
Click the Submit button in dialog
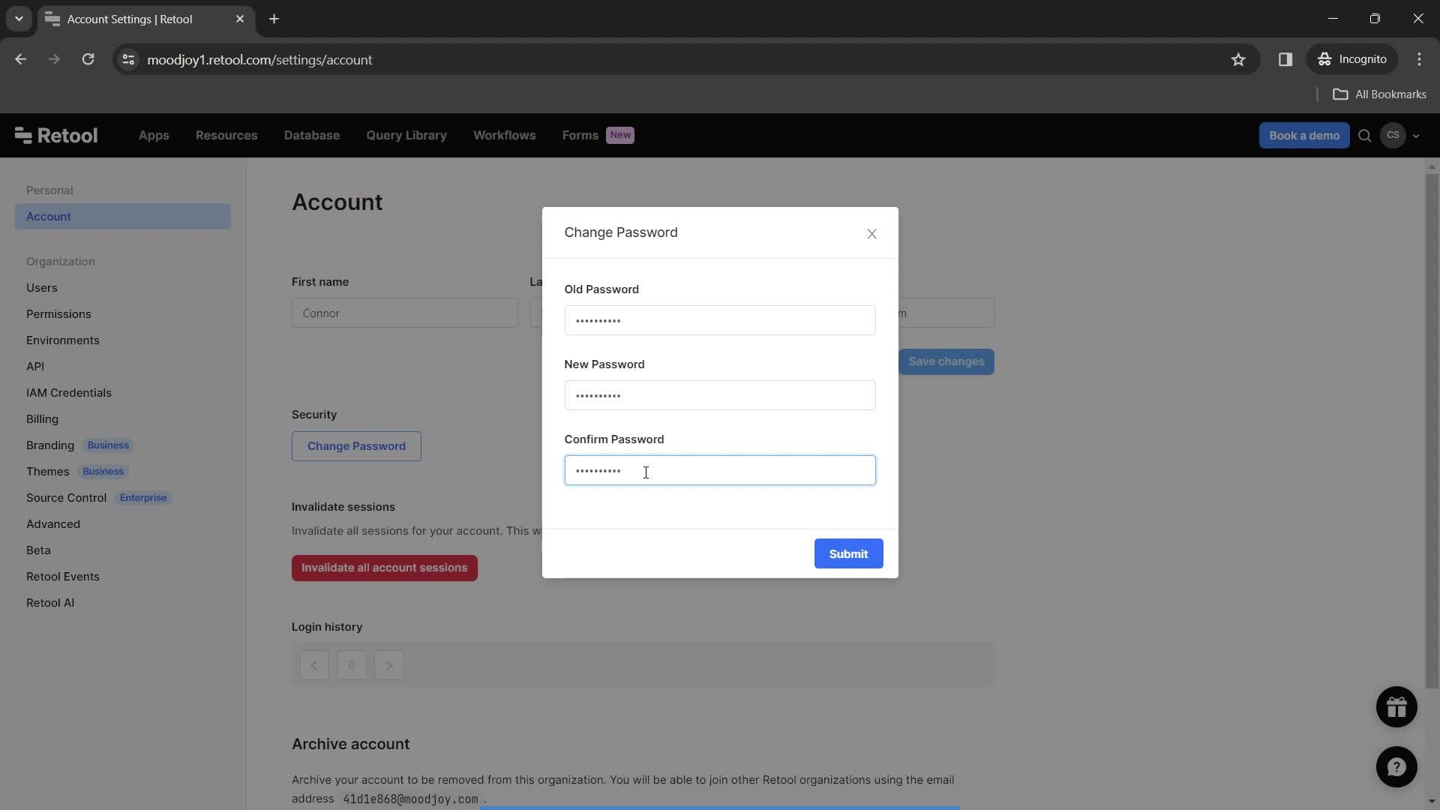(848, 553)
